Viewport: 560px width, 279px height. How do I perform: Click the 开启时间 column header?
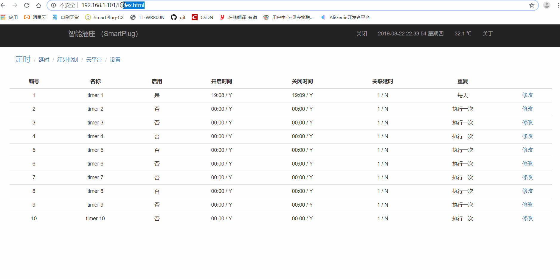tap(221, 81)
